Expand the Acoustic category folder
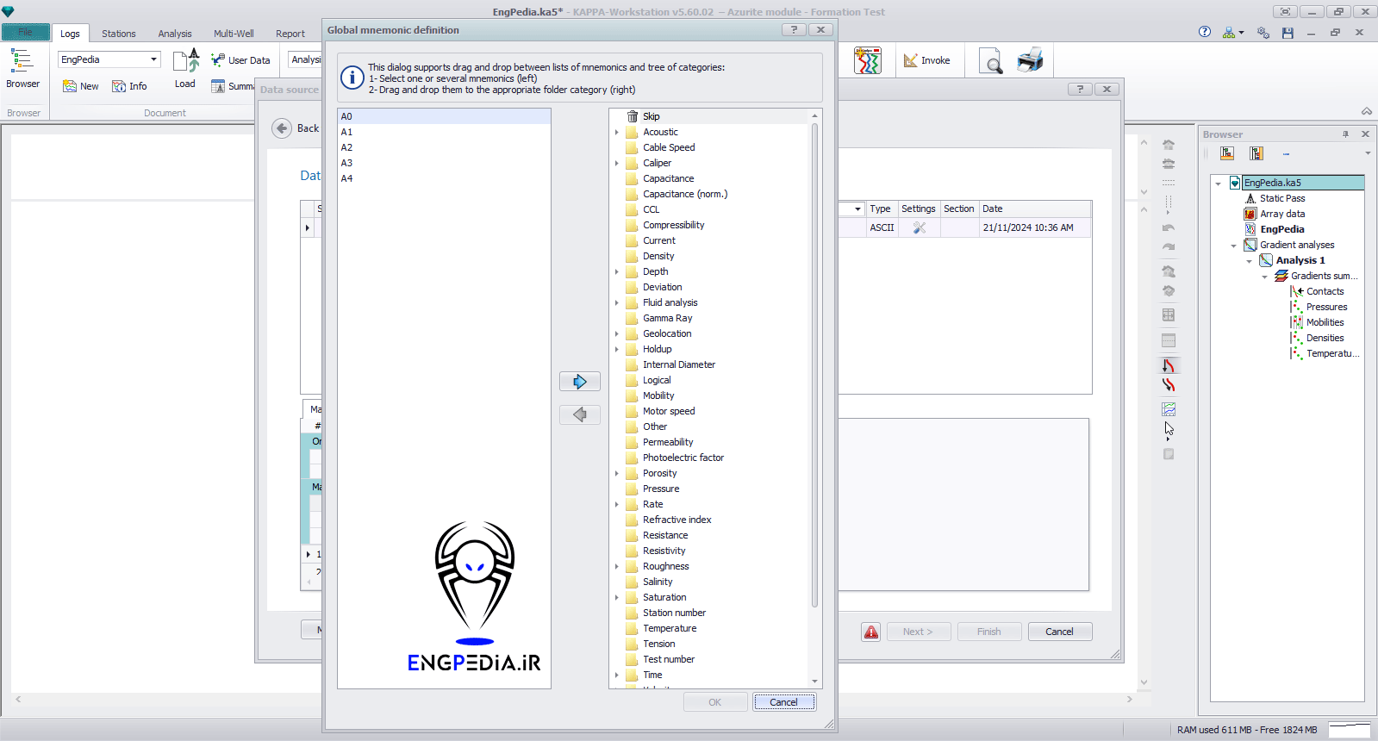Image resolution: width=1378 pixels, height=741 pixels. pos(617,133)
